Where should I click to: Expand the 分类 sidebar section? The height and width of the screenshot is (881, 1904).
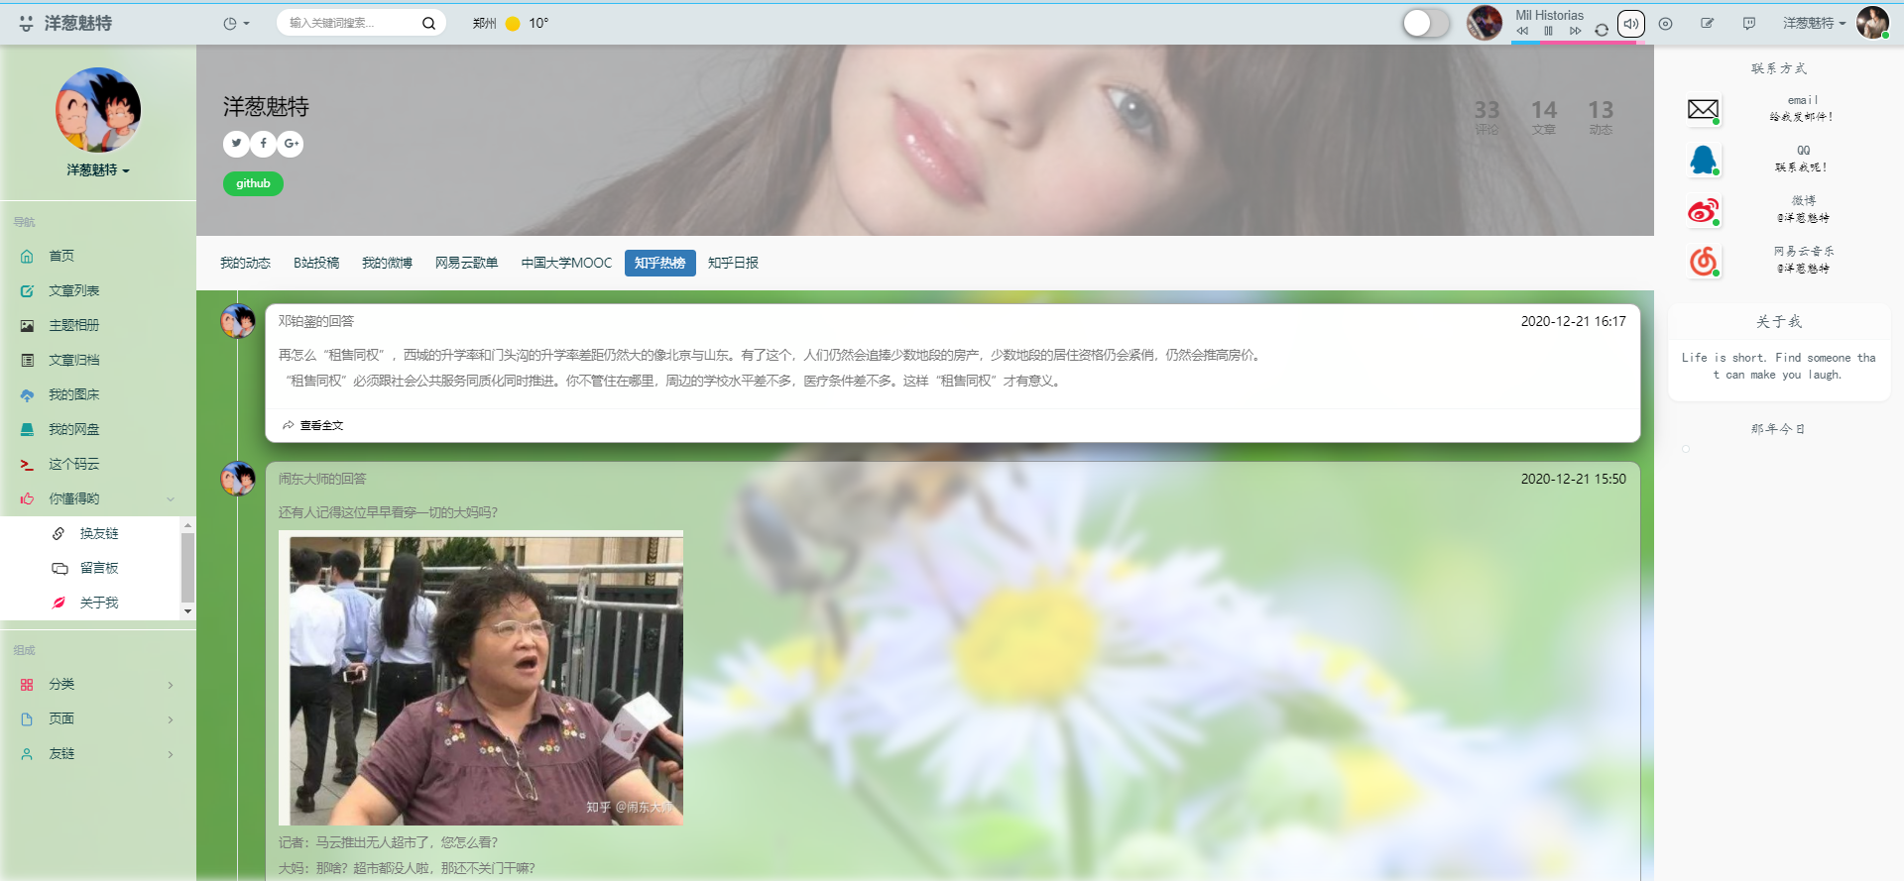[98, 684]
